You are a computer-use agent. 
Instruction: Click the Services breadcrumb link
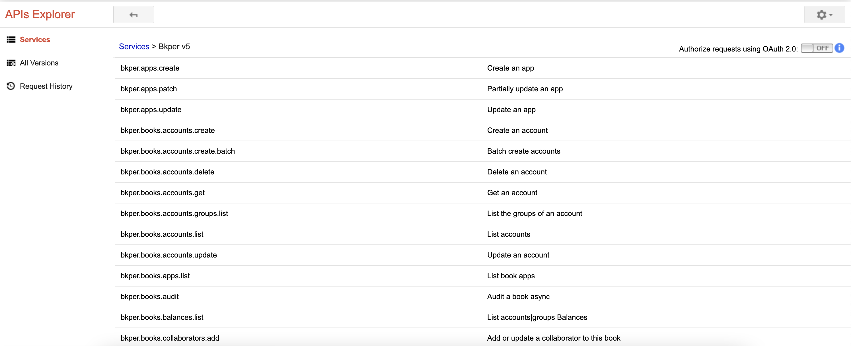(134, 46)
